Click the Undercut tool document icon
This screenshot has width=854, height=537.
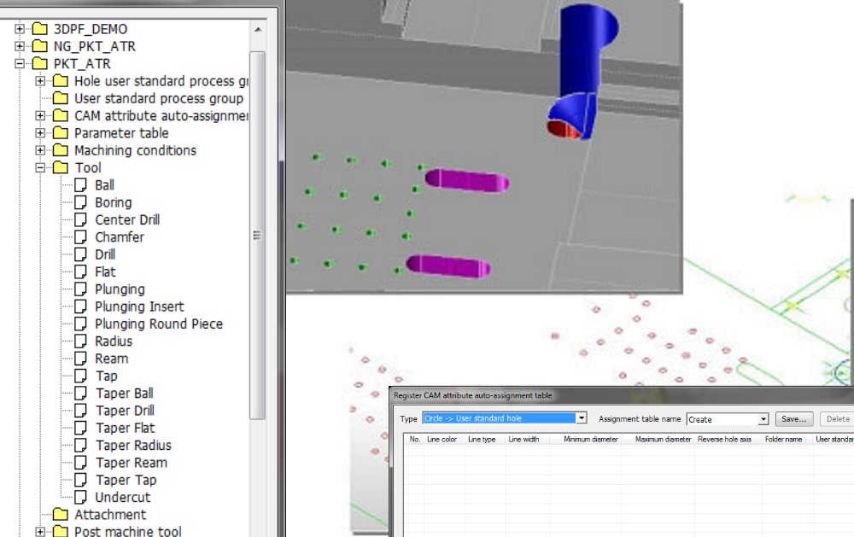click(80, 497)
